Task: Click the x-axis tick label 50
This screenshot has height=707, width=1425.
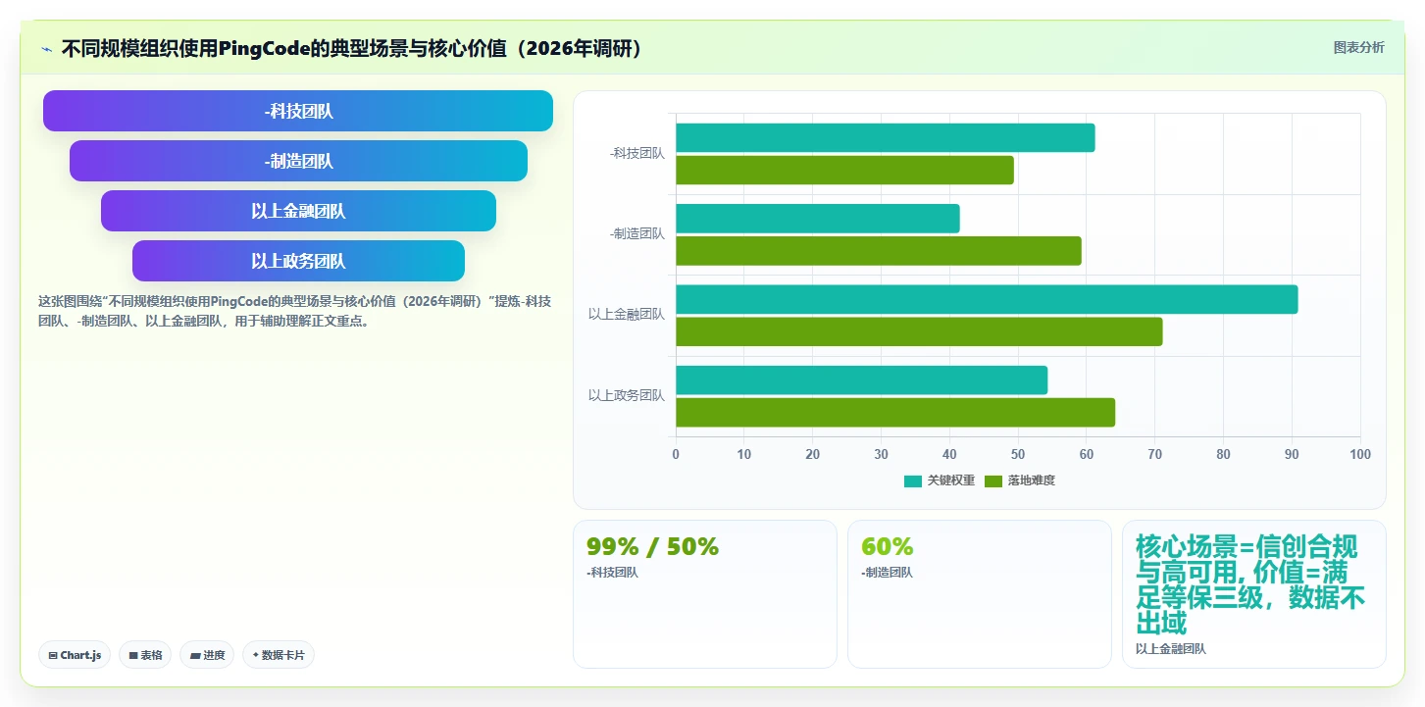Action: tap(1018, 454)
